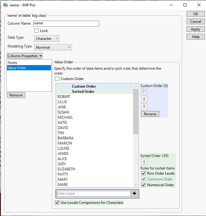Toggle Use Locale Comparisons for Characters
The width and height of the screenshot is (206, 216).
point(57,203)
